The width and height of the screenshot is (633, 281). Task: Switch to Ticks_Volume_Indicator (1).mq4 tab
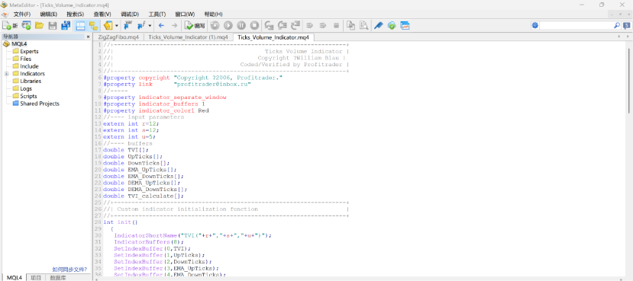coord(188,37)
